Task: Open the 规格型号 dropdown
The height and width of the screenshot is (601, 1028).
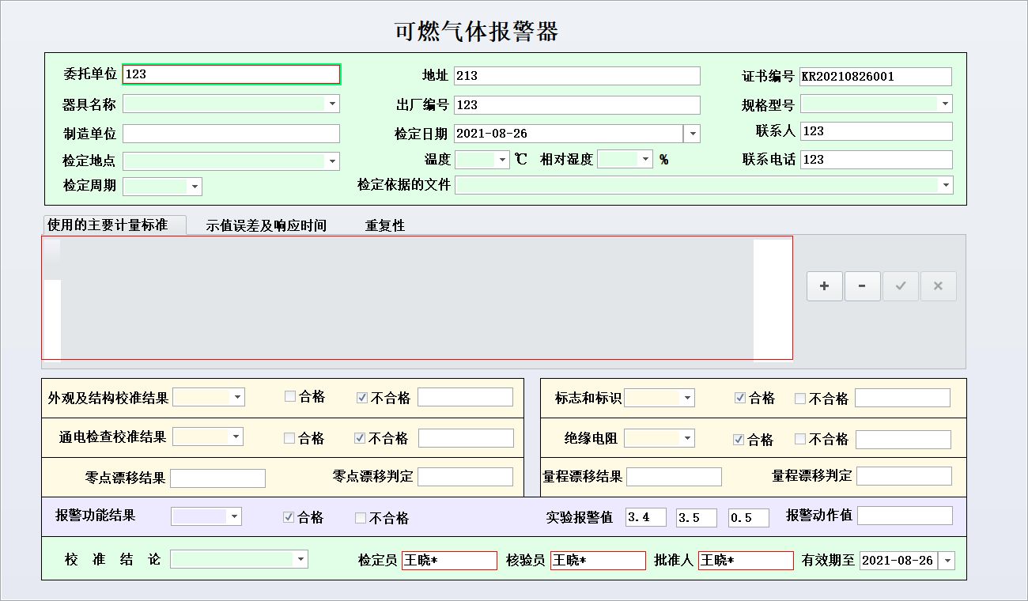Action: coord(945,104)
